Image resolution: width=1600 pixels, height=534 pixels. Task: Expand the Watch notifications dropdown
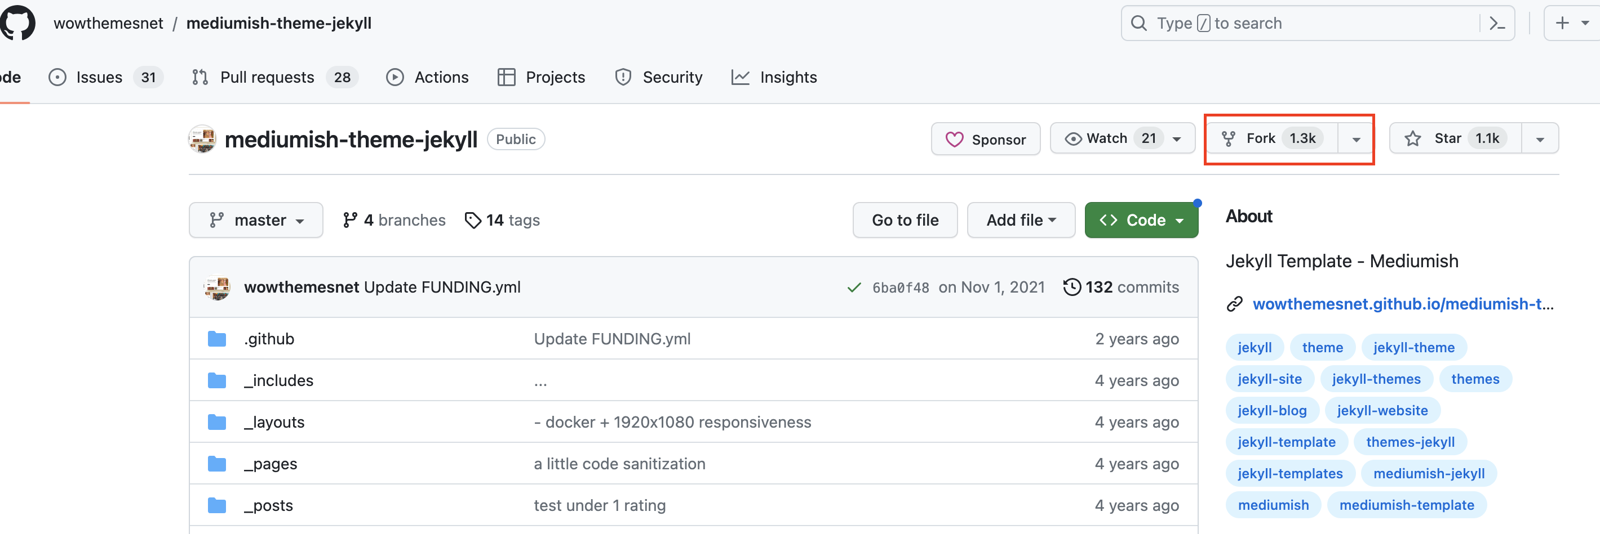[x=1176, y=139]
